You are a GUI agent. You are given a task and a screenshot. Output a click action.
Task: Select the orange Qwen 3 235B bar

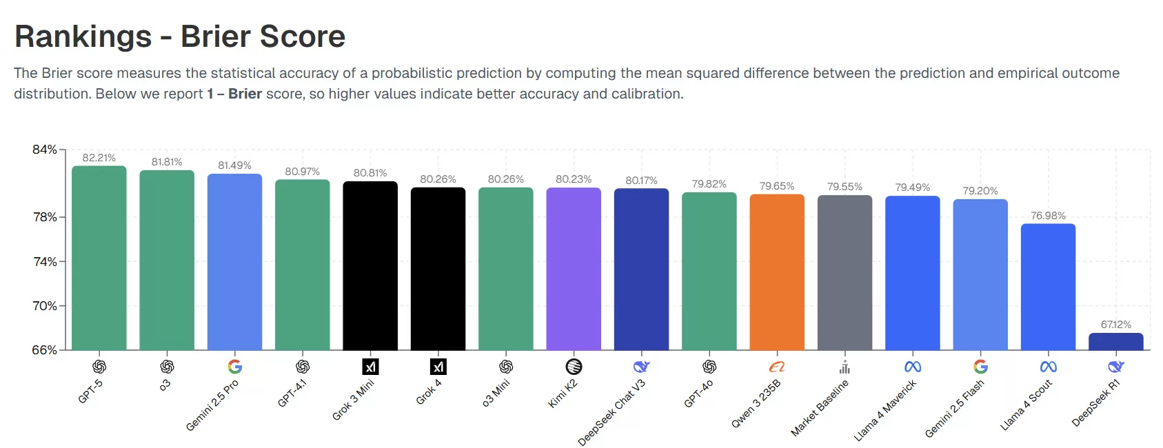click(x=777, y=272)
